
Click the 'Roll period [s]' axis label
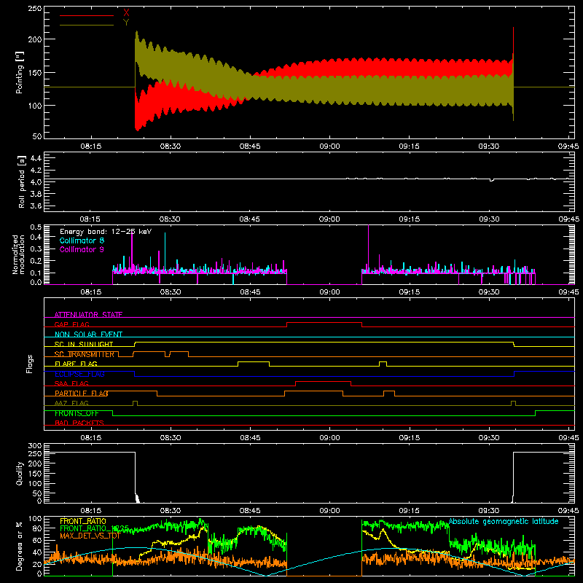click(x=21, y=182)
